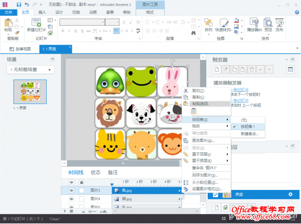The width and height of the screenshot is (301, 224).
Task: Click the timeline play button
Action: click(65, 211)
